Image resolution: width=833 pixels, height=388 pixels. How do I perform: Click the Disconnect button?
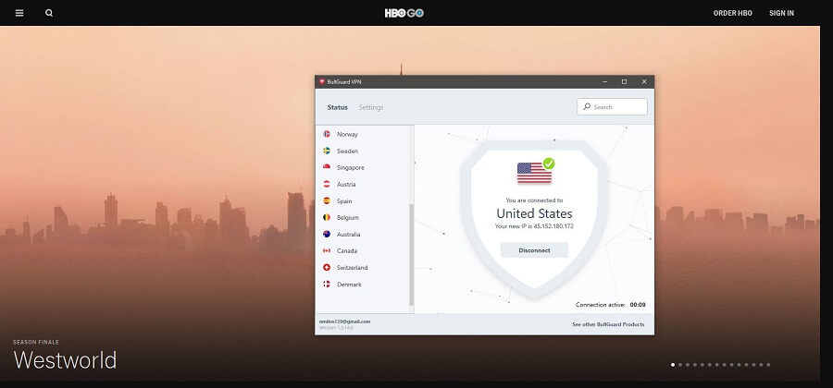[x=534, y=250]
